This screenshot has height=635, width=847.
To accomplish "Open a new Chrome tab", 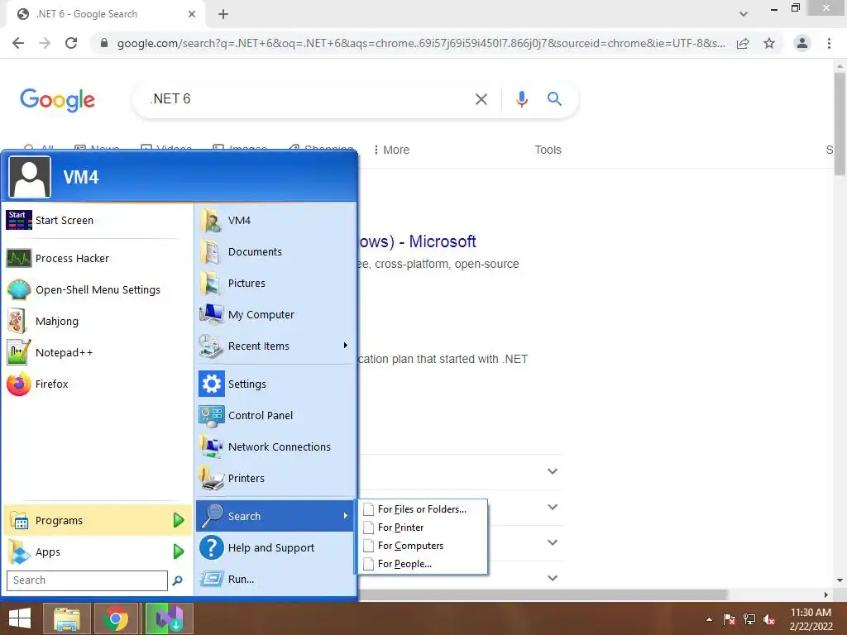I will [223, 14].
